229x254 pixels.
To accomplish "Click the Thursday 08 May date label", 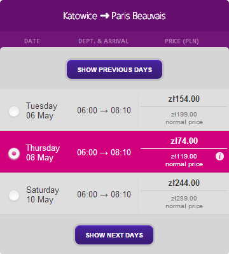I will [x=43, y=153].
